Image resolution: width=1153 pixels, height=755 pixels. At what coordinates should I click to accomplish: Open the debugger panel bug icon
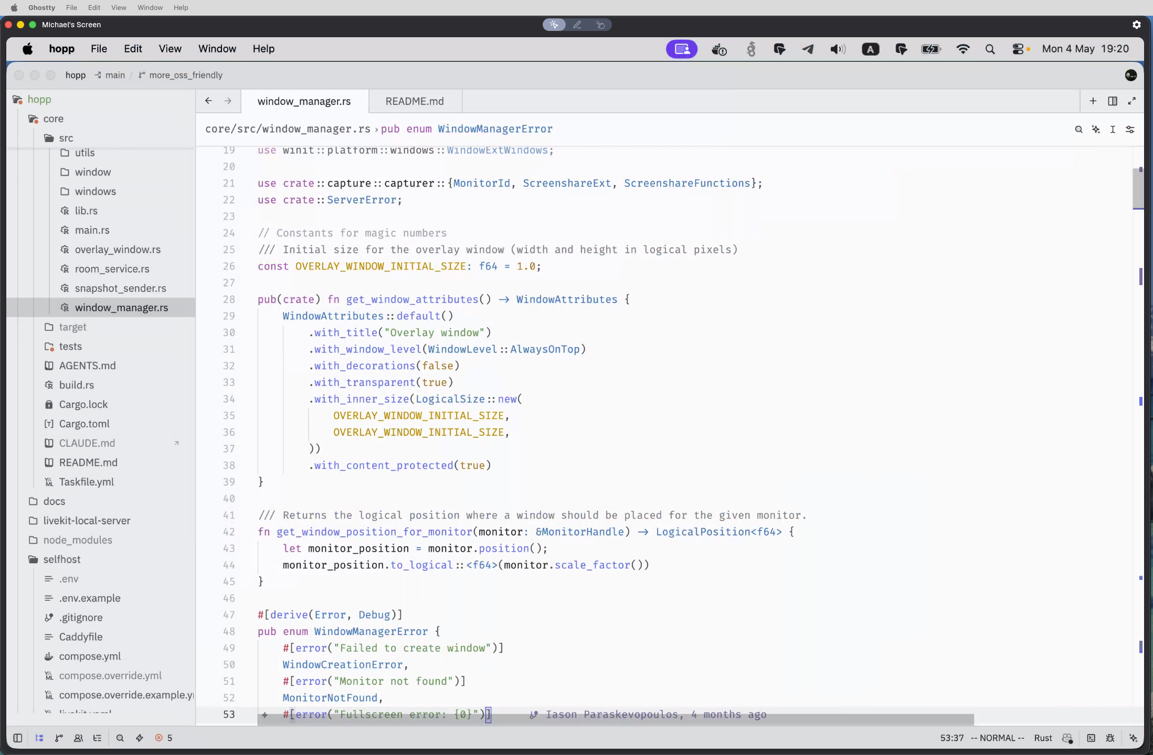point(1110,738)
